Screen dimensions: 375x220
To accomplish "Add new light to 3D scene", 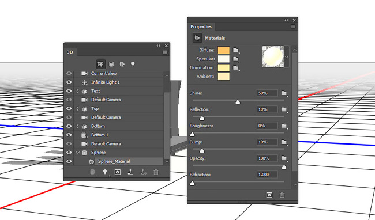I will coord(105,172).
